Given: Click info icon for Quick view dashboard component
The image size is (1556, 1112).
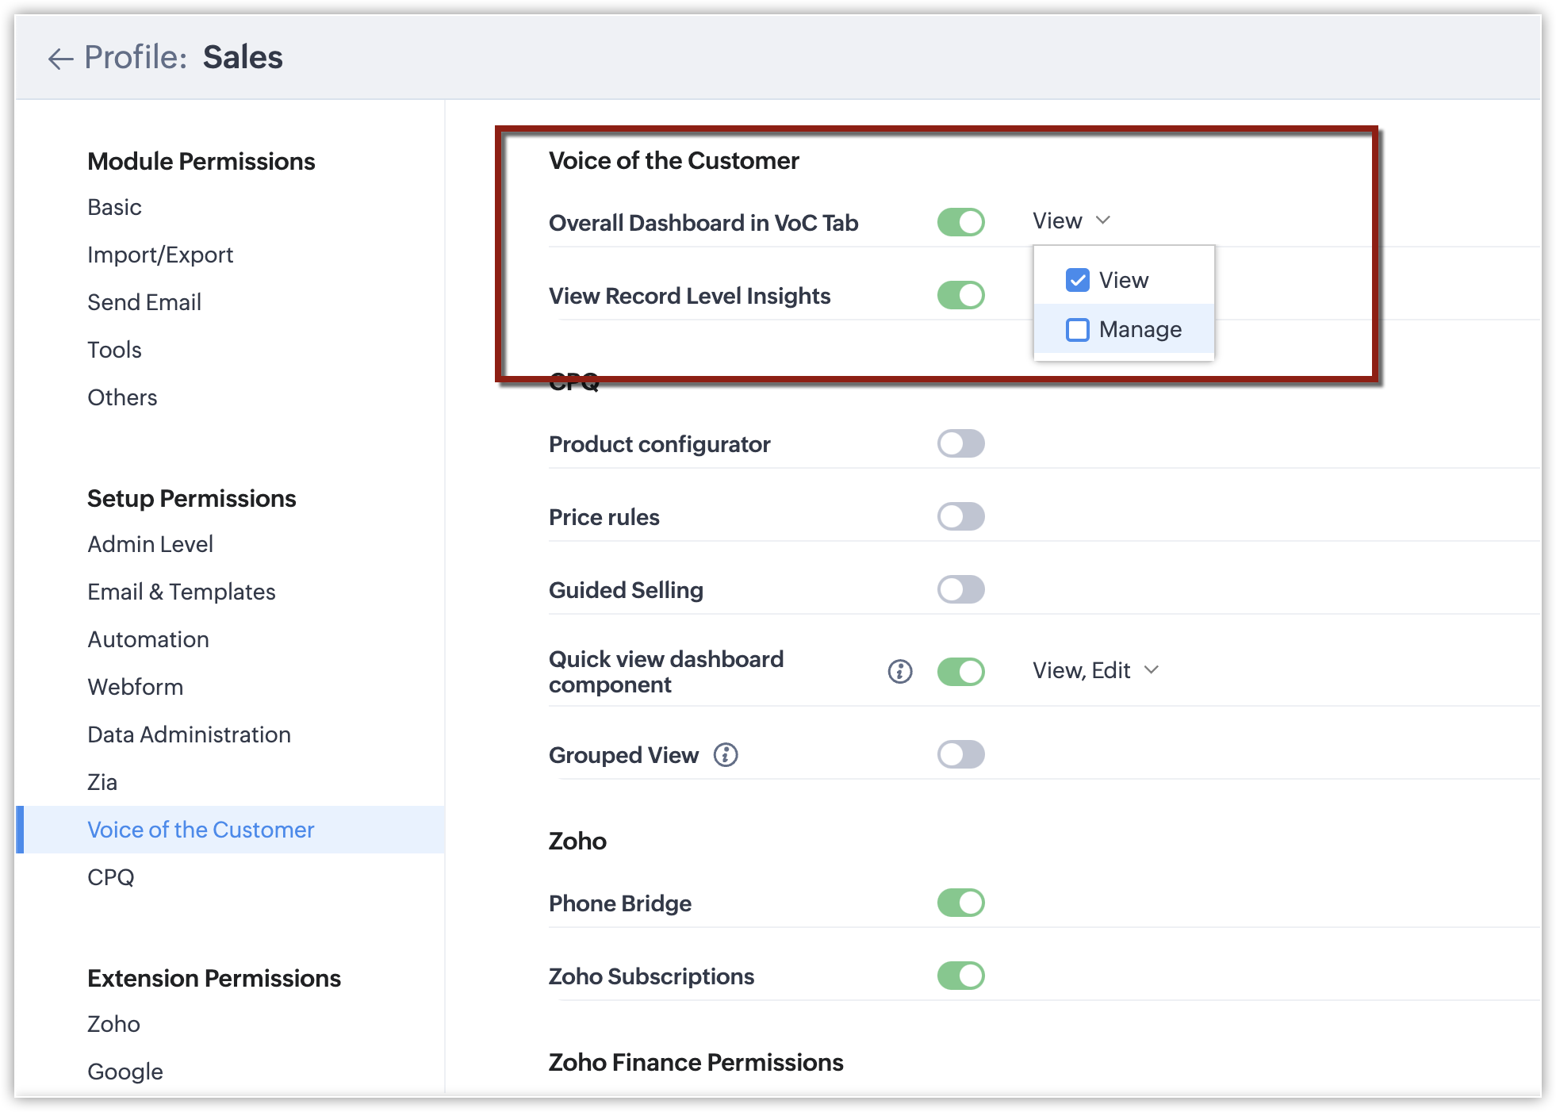Looking at the screenshot, I should 899,672.
